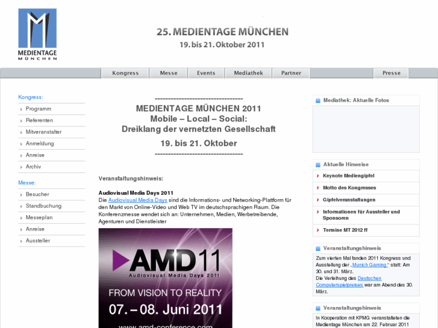Click Archiv in the Kongress menu
The image size is (438, 328).
[x=33, y=167]
